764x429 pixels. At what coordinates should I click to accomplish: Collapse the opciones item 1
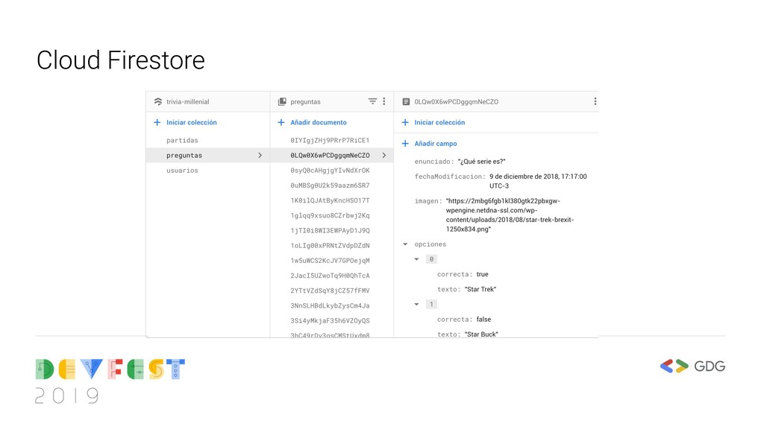(417, 304)
